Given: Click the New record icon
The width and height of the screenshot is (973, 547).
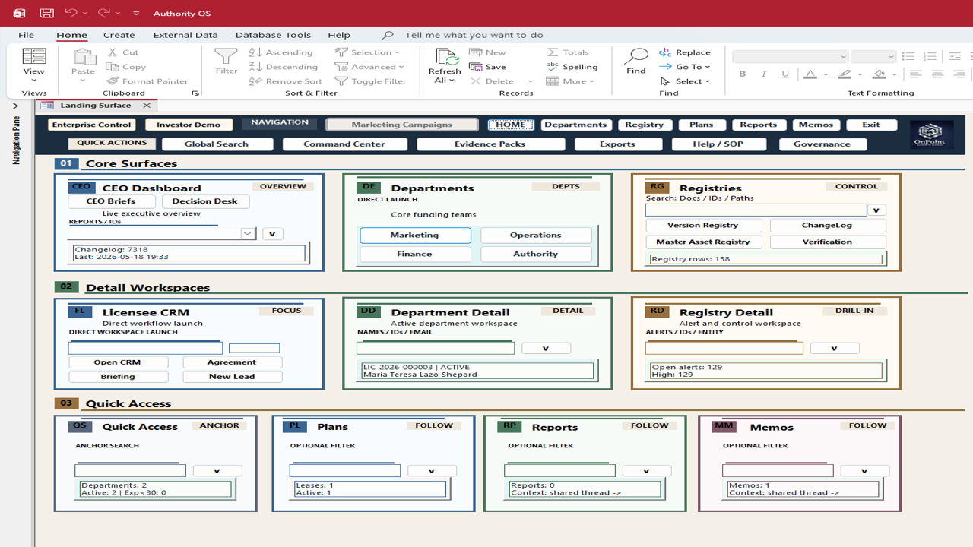Looking at the screenshot, I should coord(475,52).
